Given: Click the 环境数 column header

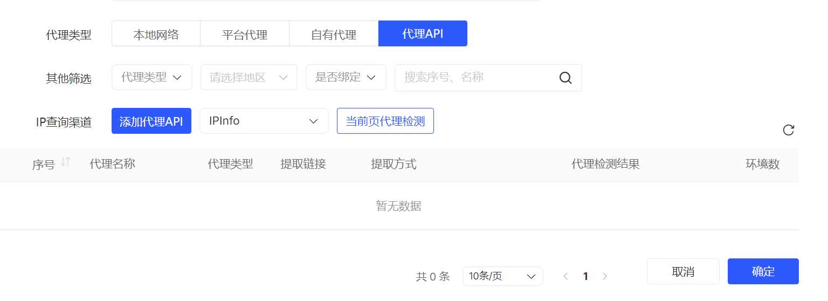Looking at the screenshot, I should (x=762, y=164).
